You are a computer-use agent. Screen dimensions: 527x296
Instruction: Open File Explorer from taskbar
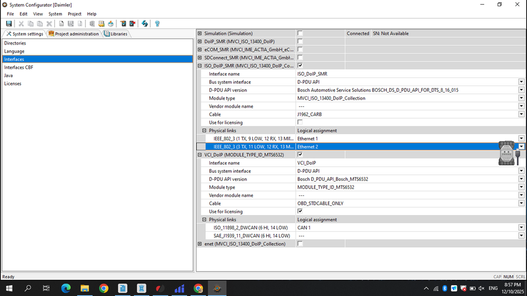(x=84, y=288)
